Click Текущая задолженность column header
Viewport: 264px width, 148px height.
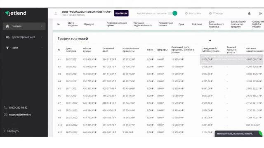coord(143,24)
